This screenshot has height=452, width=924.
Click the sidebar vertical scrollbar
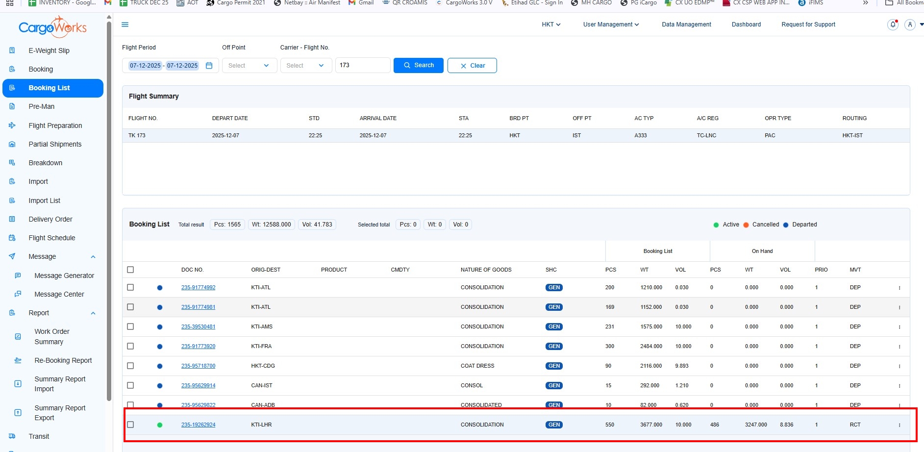(109, 211)
